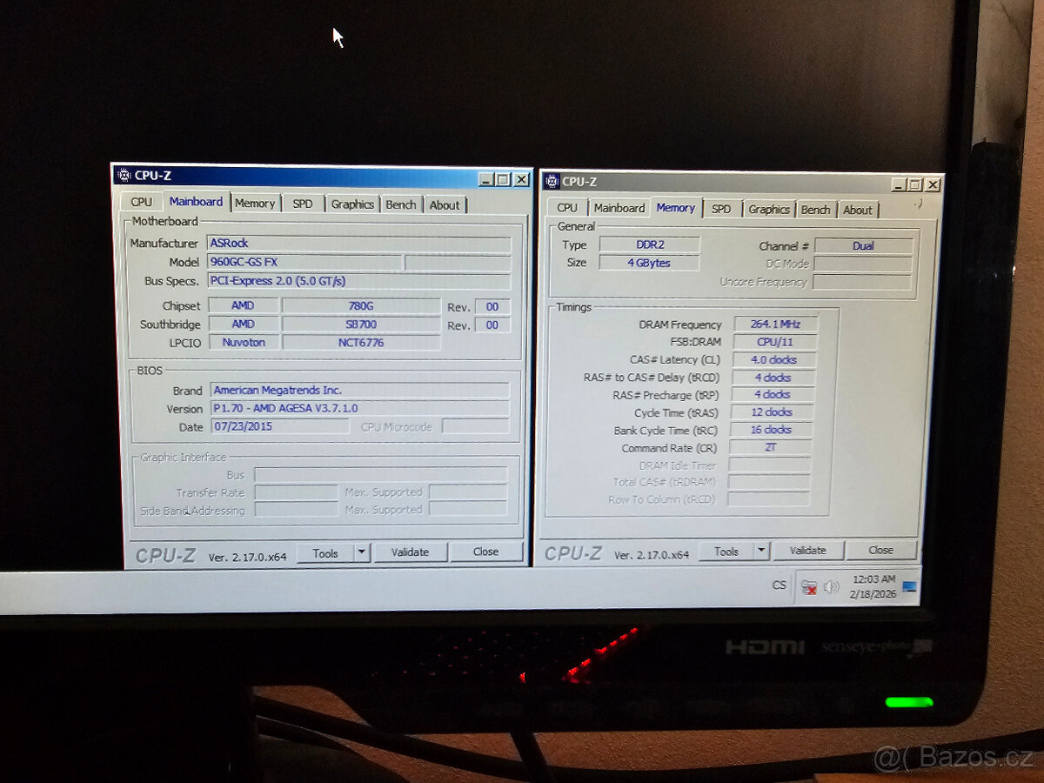Click the clock showing 12:03 AM in tray
Screen dimensions: 1044x783
click(x=873, y=585)
